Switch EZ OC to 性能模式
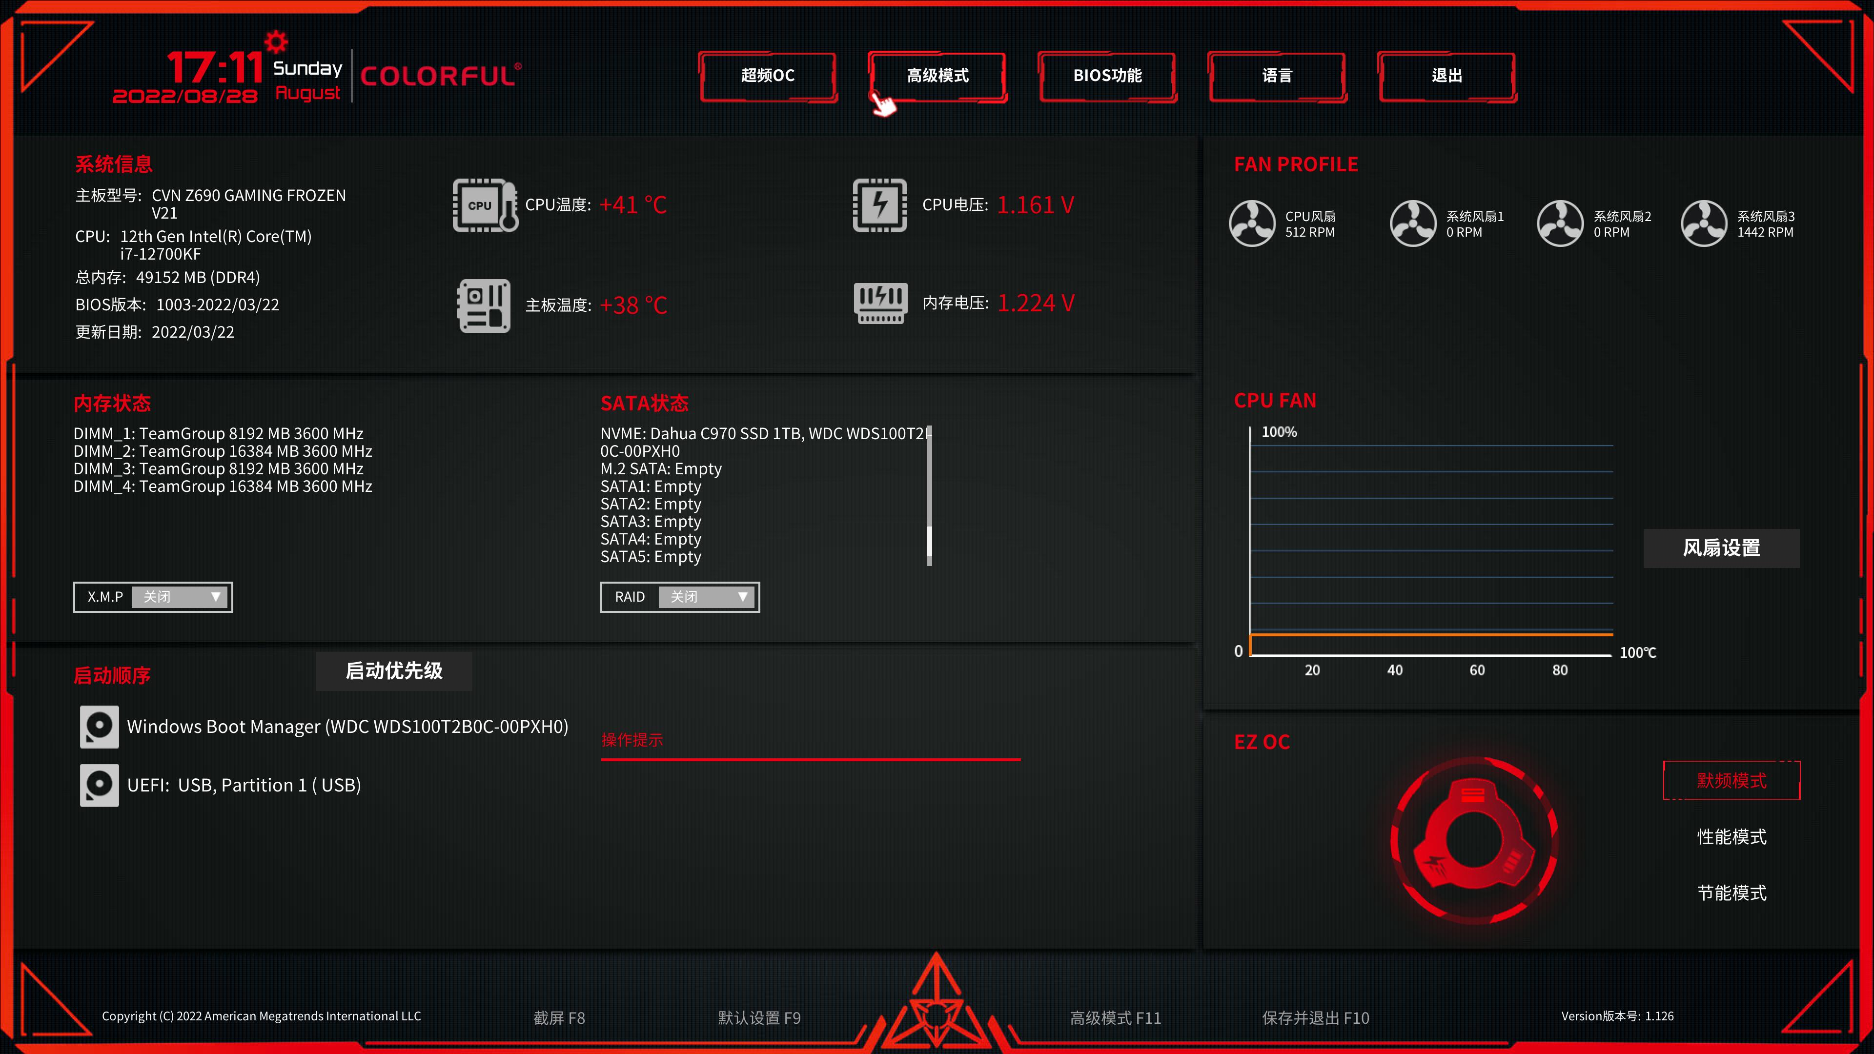Image resolution: width=1874 pixels, height=1054 pixels. point(1731,836)
